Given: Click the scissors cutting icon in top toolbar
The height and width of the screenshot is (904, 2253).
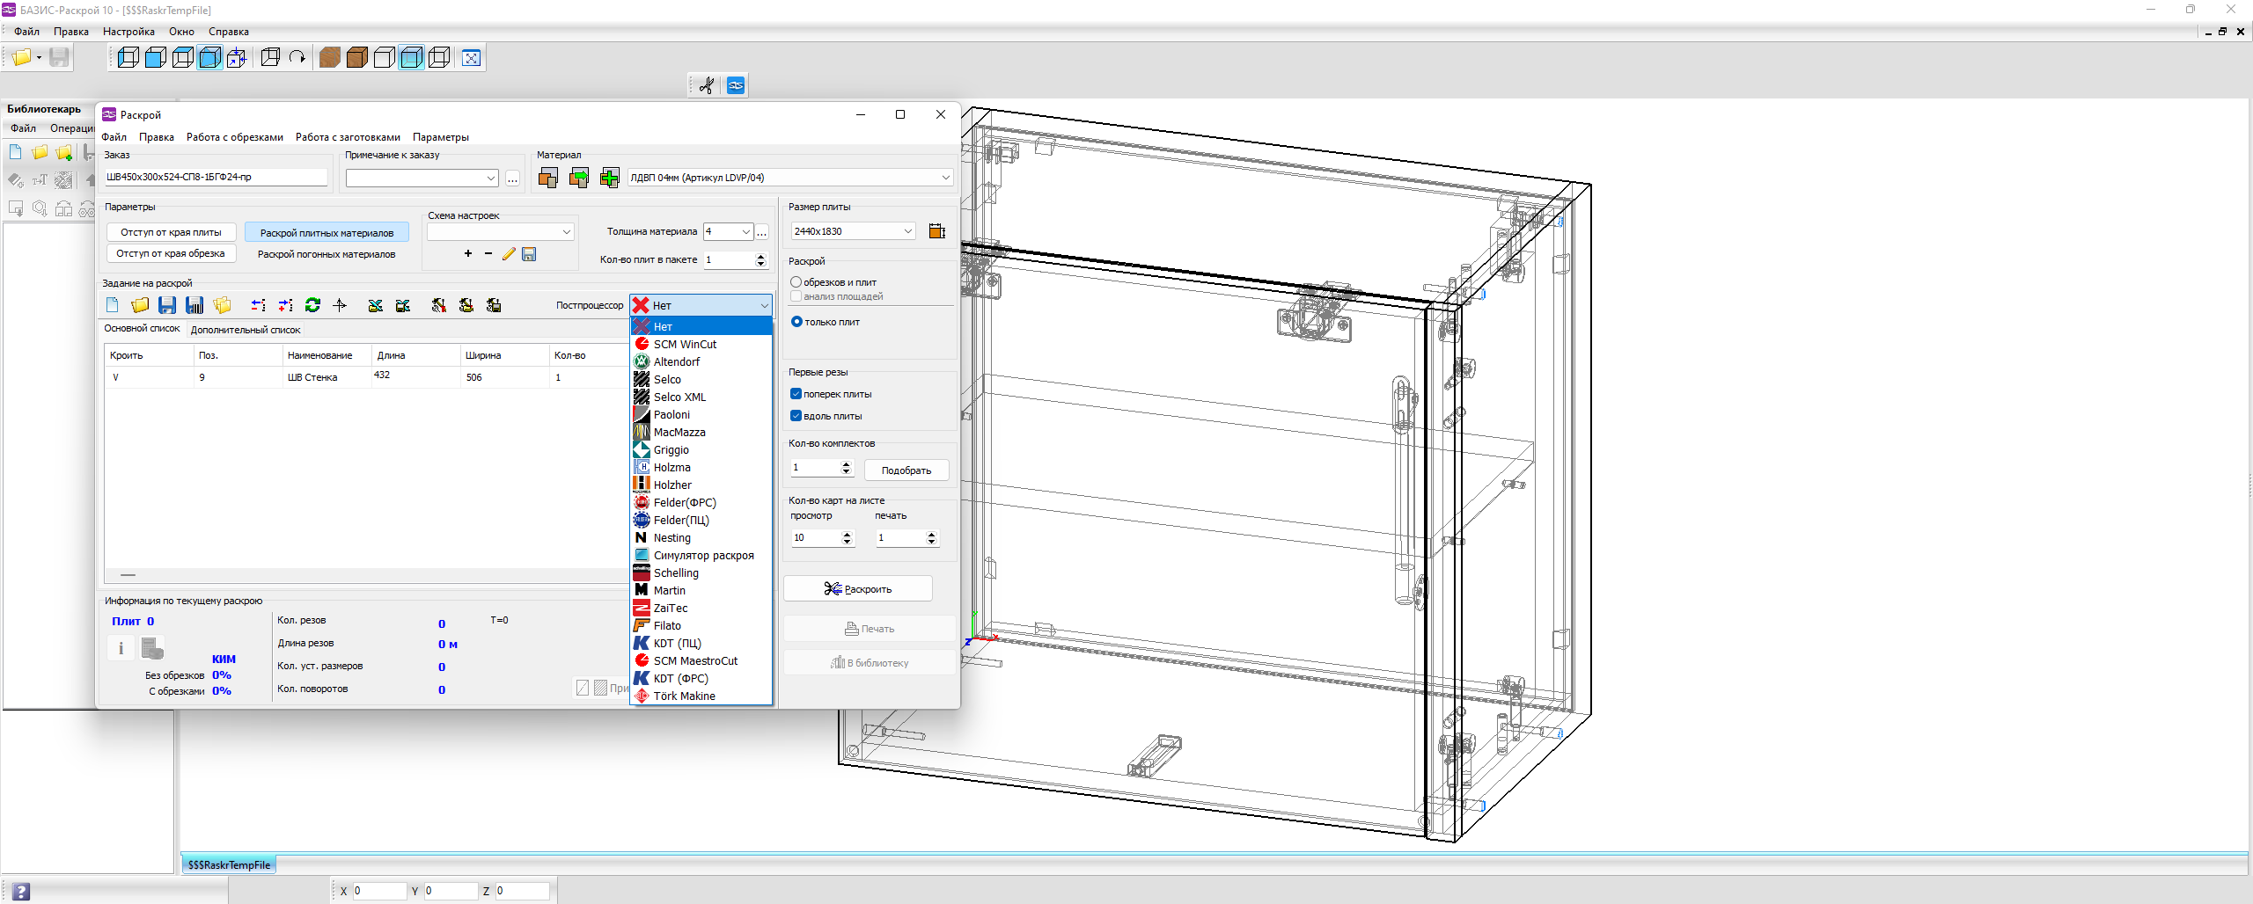Looking at the screenshot, I should [x=706, y=85].
